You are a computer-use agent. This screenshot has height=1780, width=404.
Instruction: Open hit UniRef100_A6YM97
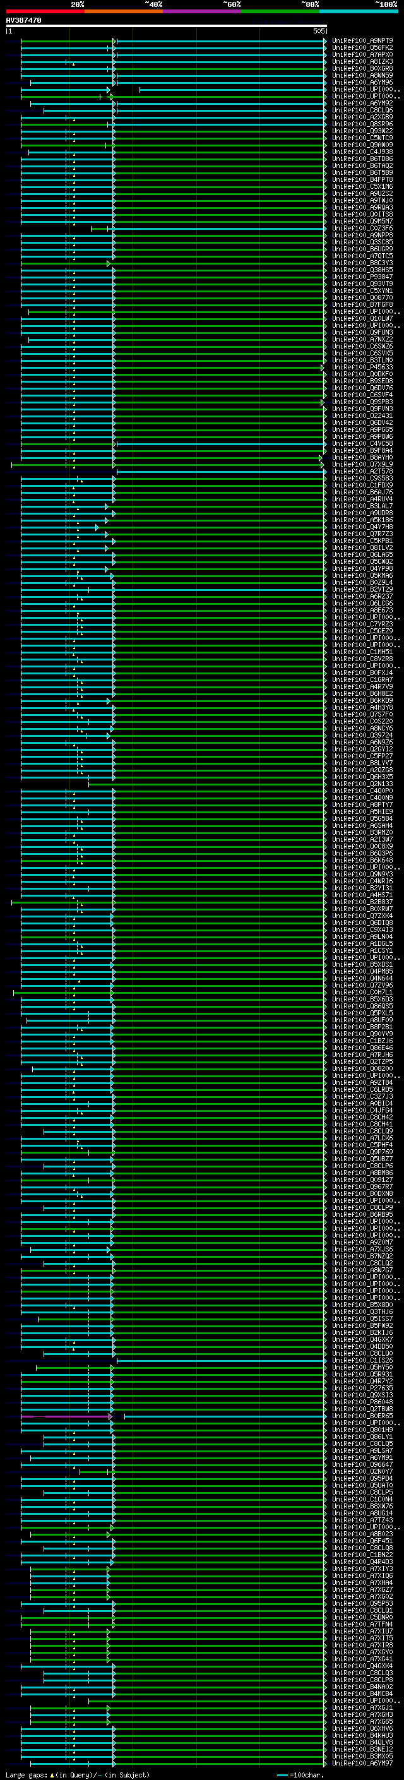362,1764
